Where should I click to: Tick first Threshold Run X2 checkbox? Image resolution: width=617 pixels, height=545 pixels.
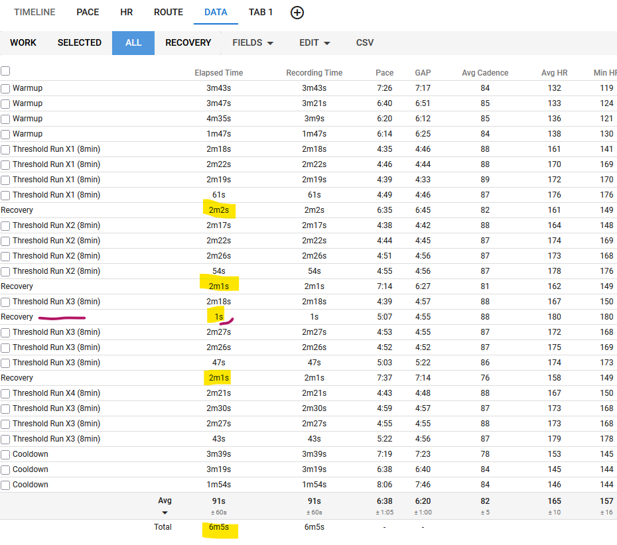5,225
